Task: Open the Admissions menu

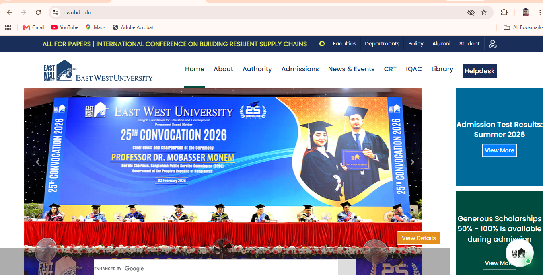Action: point(300,69)
